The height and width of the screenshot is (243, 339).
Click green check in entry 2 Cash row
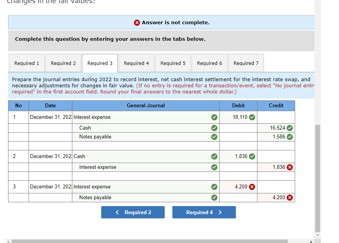(214, 156)
